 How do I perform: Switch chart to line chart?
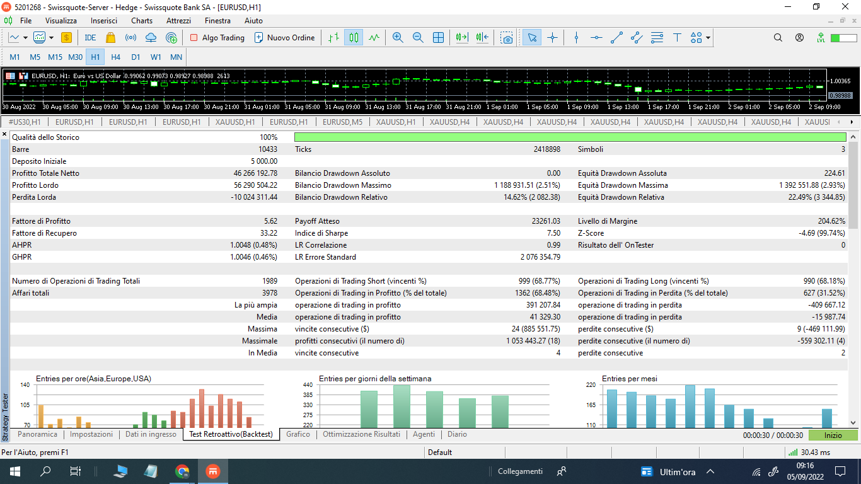(374, 38)
